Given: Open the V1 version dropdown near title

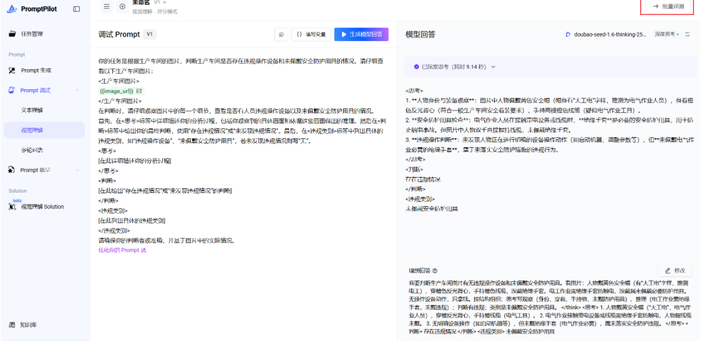Looking at the screenshot, I should click(161, 2).
